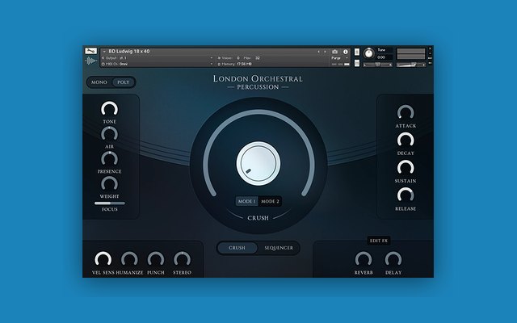Viewport: 517px width, 323px height.
Task: Open the Purge dropdown menu
Action: point(340,58)
